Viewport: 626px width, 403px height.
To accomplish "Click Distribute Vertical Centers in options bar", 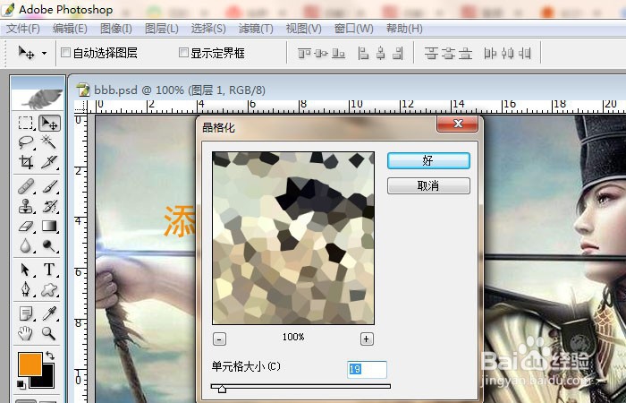I will [449, 53].
